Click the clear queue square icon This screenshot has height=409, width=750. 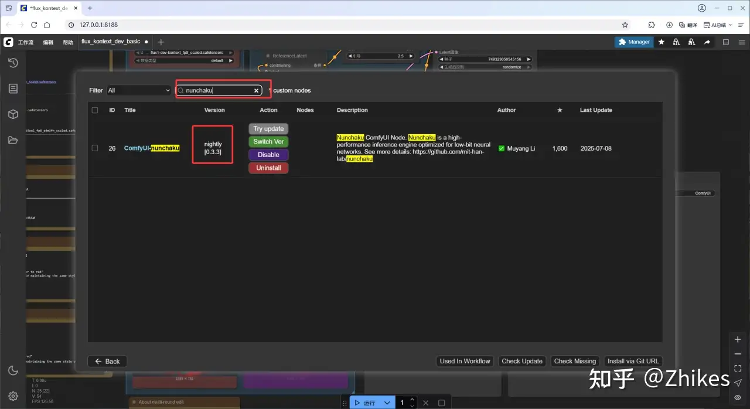coord(442,403)
